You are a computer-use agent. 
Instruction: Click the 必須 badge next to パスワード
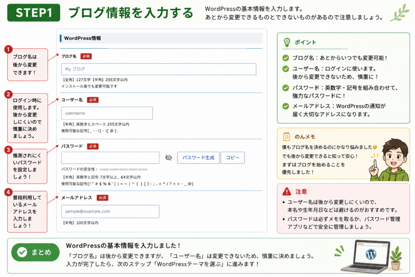(x=93, y=146)
